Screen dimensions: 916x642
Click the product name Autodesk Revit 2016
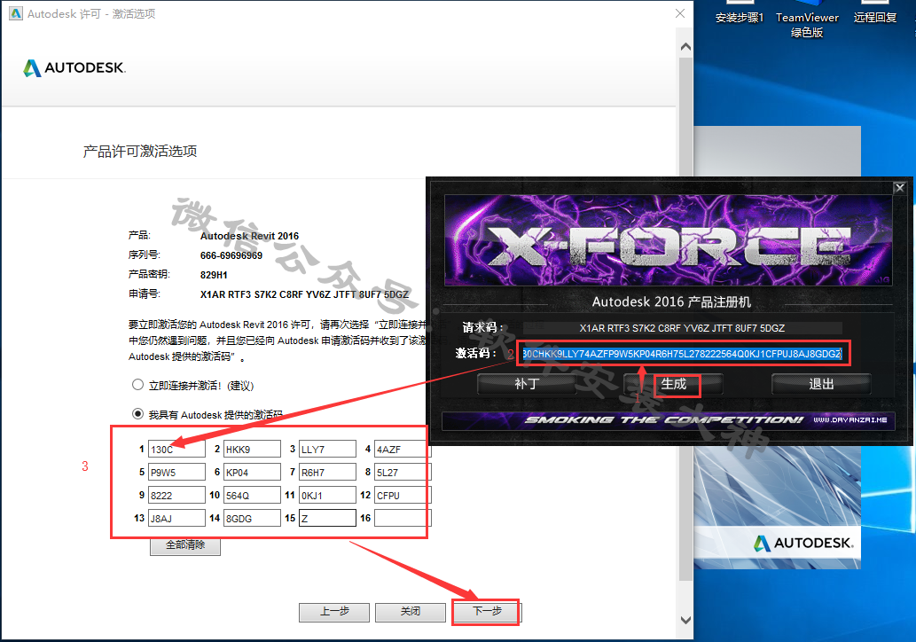pos(249,236)
